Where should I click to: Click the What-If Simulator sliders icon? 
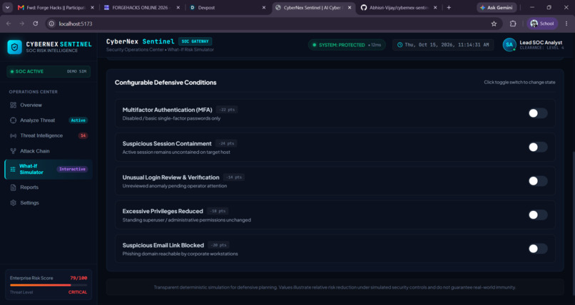coord(13,169)
